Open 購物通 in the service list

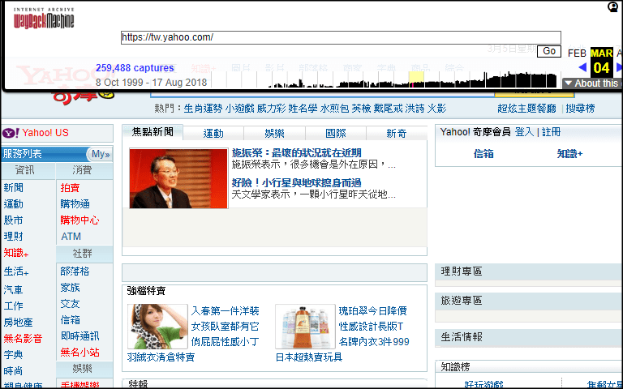tap(75, 204)
